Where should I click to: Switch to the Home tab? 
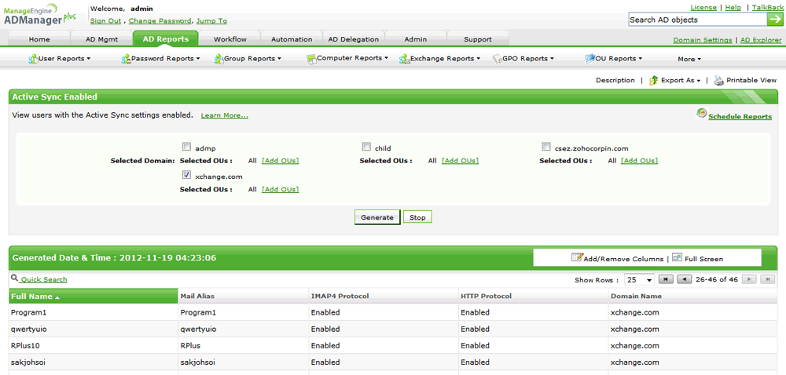39,39
